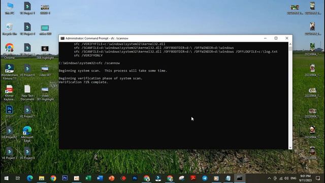The height and width of the screenshot is (183, 325).
Task: Open the Windows Start menu
Action: click(x=6, y=178)
